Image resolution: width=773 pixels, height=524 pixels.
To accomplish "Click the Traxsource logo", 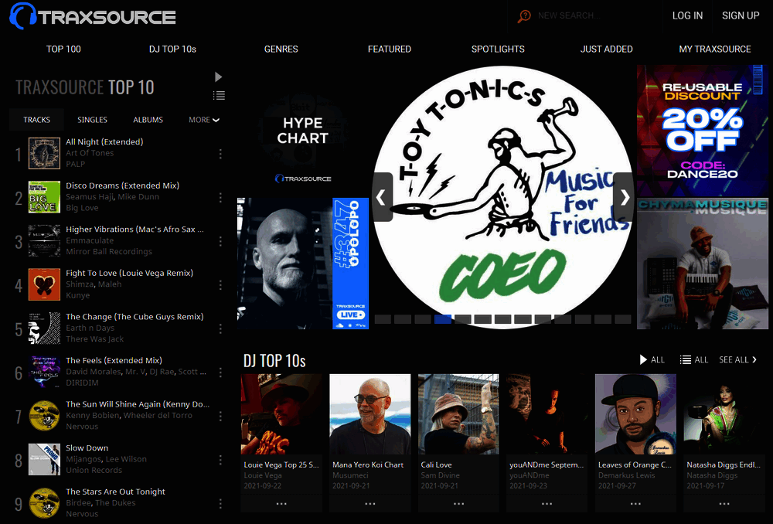I will pos(89,15).
